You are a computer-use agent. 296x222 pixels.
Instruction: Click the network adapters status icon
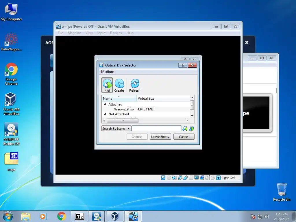click(180, 178)
